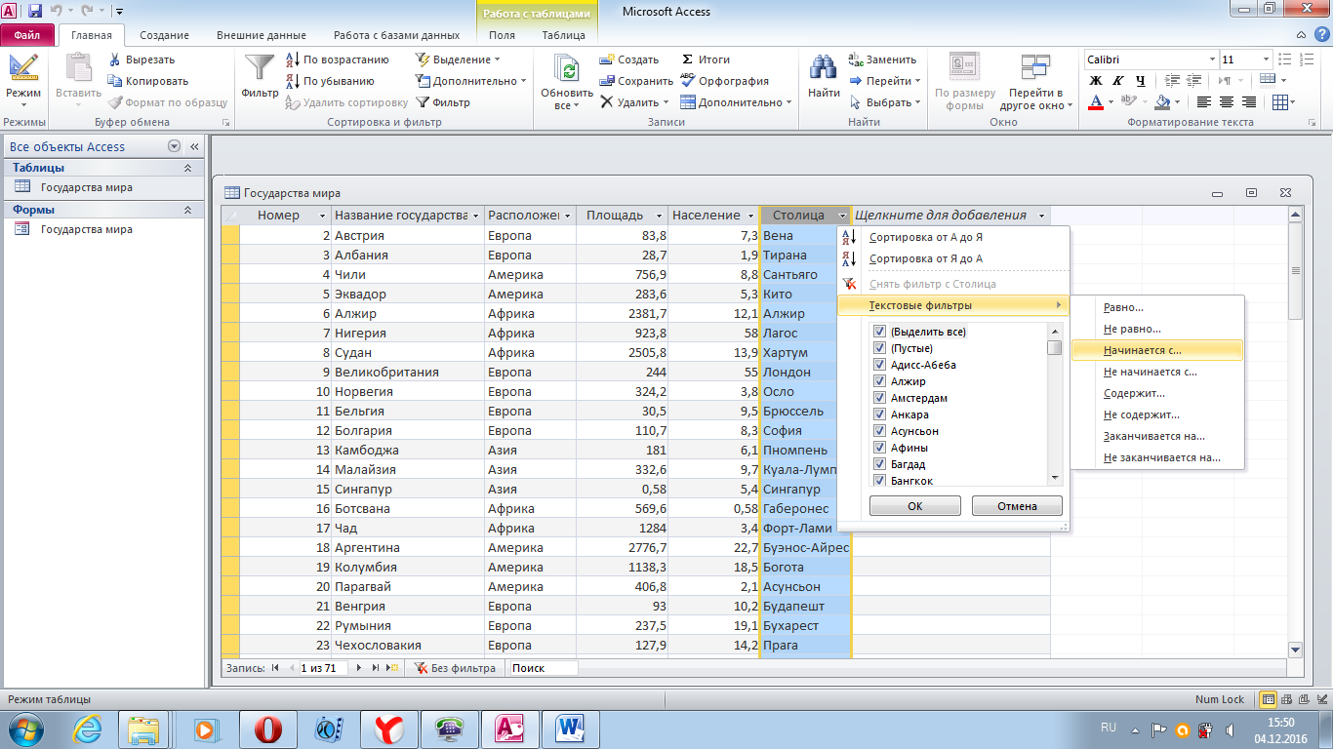The height and width of the screenshot is (749, 1333).
Task: Switch to Word on the taskbar
Action: pos(569,729)
